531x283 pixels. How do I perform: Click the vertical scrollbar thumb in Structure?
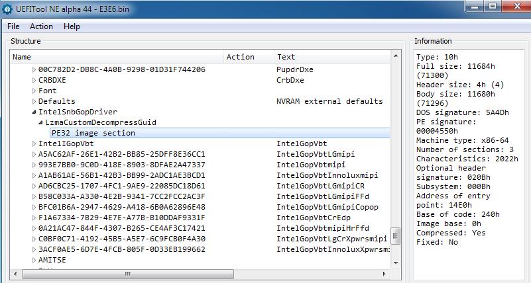396,235
